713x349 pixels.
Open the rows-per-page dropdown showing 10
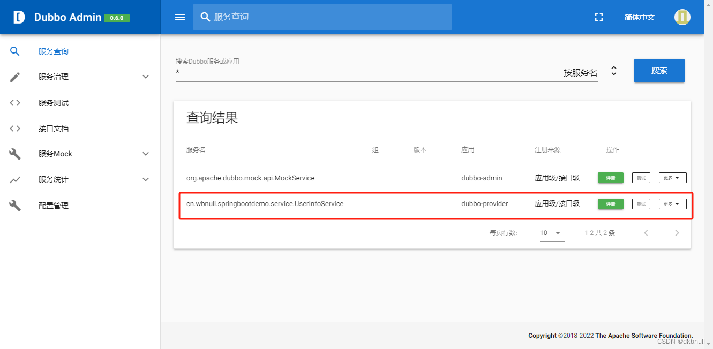pyautogui.click(x=552, y=233)
